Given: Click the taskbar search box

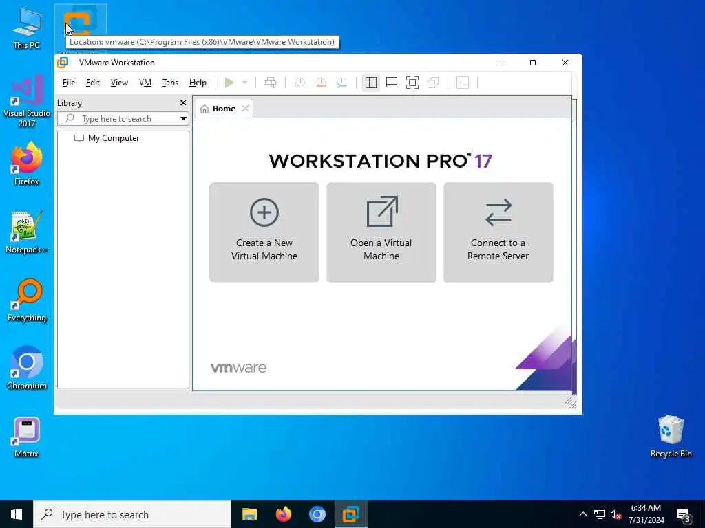Looking at the screenshot, I should (x=132, y=514).
